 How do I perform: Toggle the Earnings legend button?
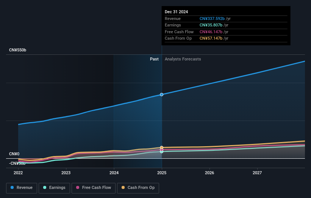54,188
